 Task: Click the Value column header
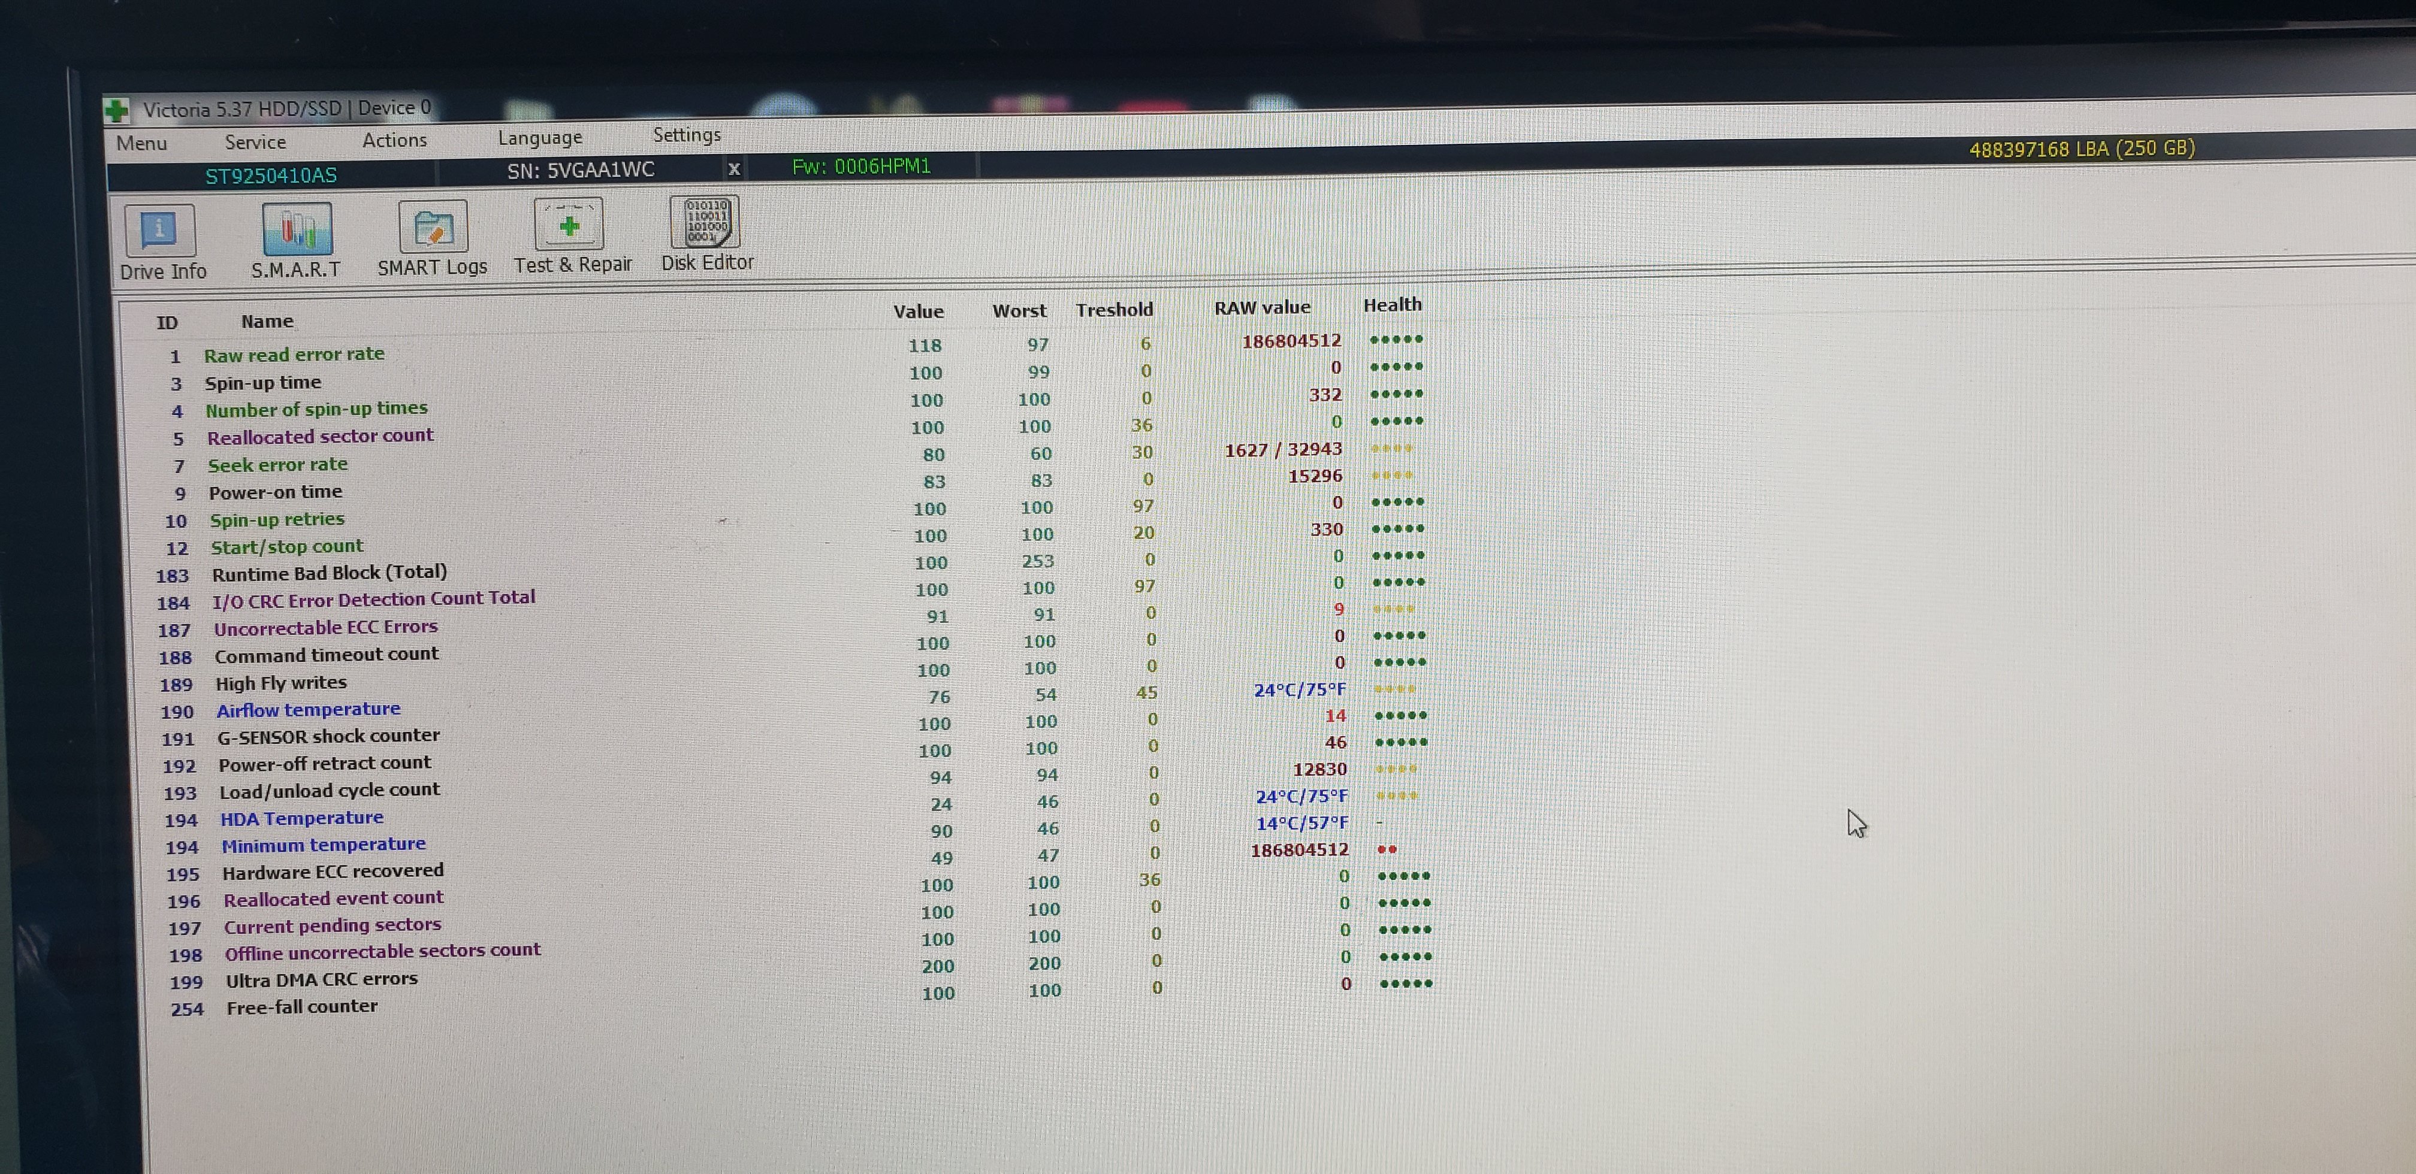[x=918, y=311]
